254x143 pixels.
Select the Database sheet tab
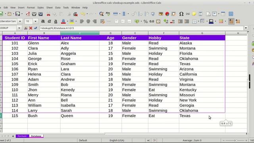click(36, 136)
